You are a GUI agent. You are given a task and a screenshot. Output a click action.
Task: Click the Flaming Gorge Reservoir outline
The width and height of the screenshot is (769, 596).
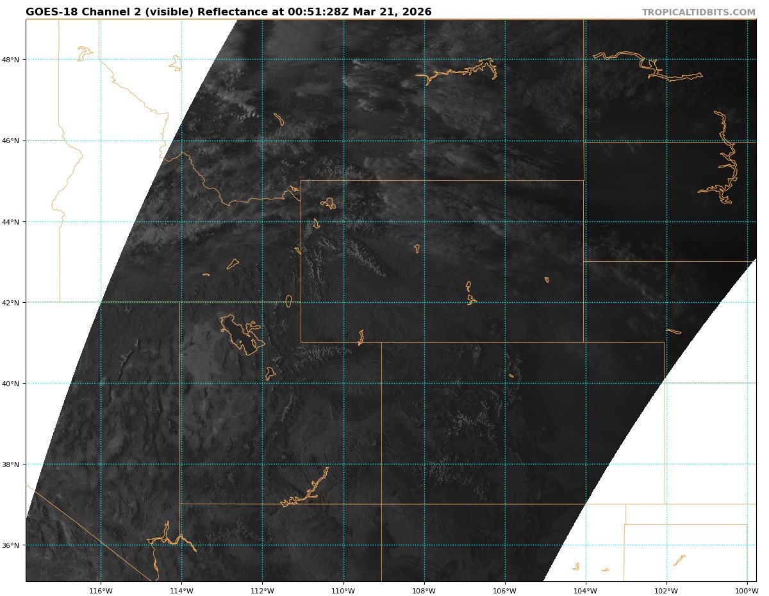(361, 337)
